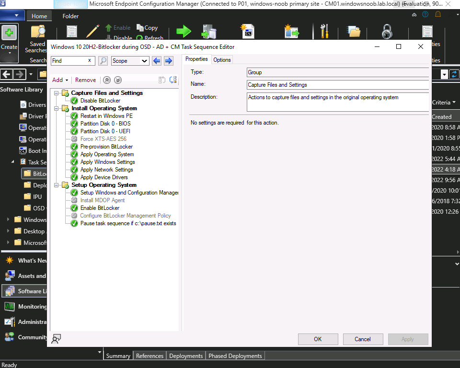Click the OK button

pos(318,339)
